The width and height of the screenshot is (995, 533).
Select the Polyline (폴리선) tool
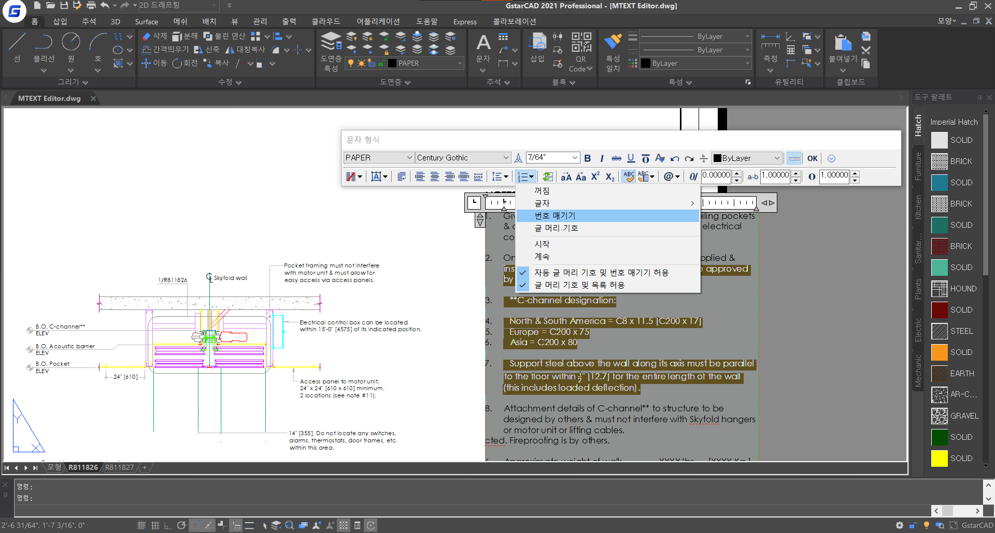(x=44, y=48)
